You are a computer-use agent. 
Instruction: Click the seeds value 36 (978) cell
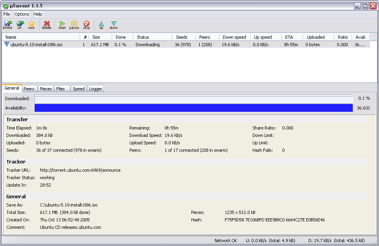(x=183, y=45)
